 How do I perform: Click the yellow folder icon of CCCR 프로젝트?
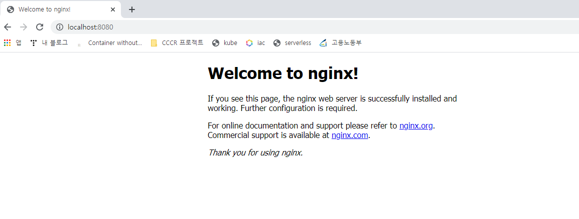[155, 43]
